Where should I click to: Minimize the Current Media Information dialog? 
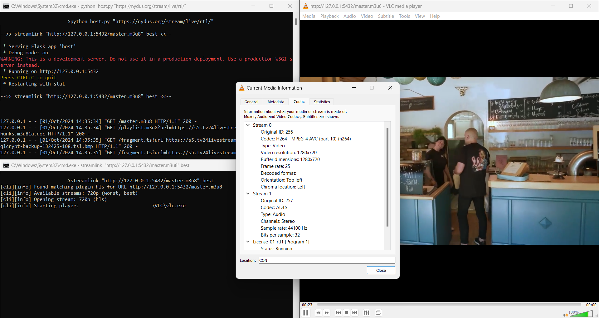coord(354,88)
